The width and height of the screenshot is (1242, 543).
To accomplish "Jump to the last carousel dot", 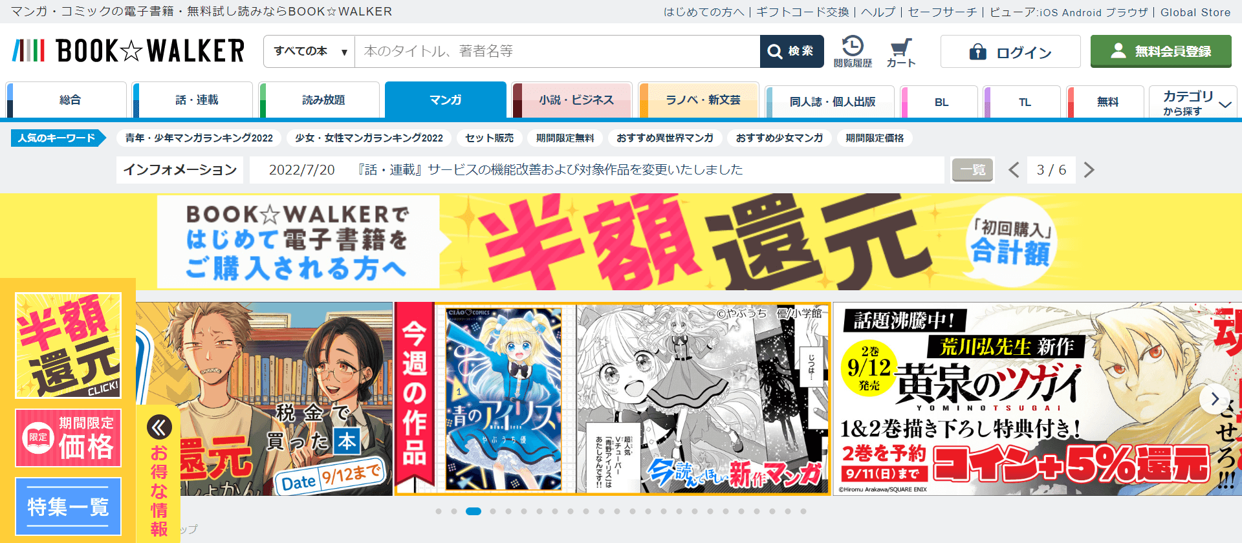I will pos(803,511).
